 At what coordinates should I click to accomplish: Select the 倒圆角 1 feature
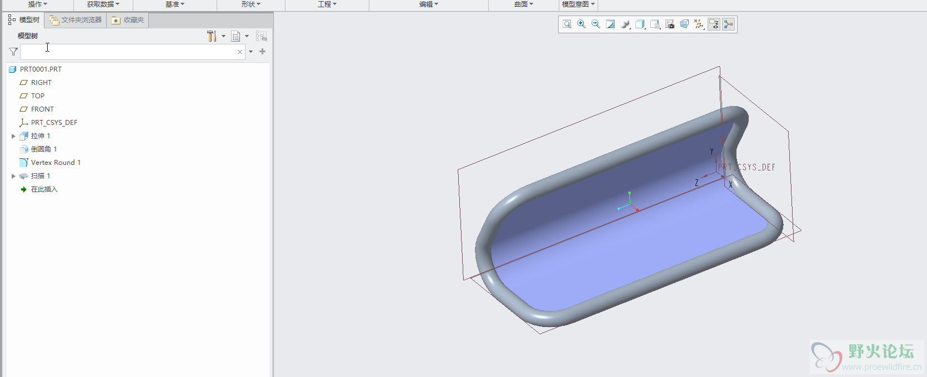click(44, 149)
